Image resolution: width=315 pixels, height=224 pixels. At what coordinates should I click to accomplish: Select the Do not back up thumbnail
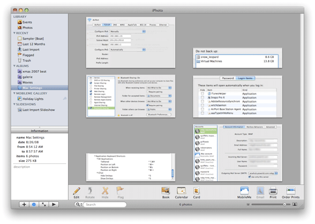(237, 58)
